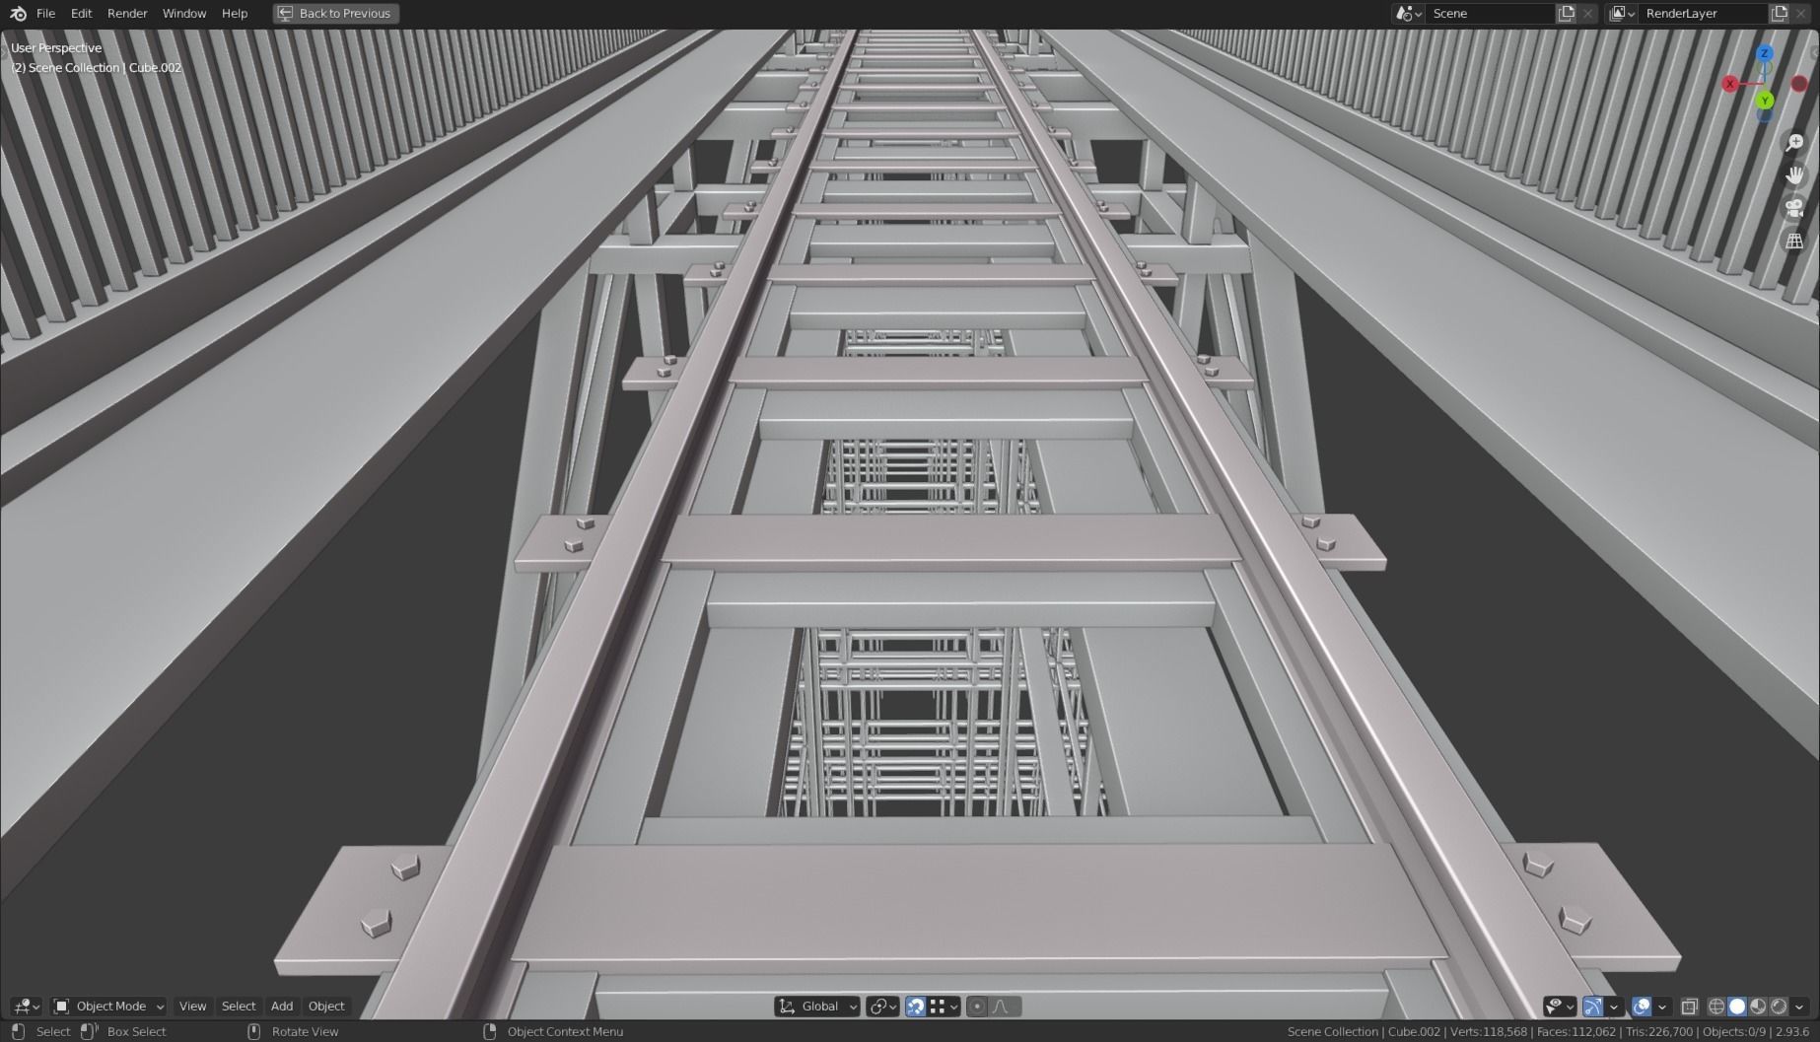The height and width of the screenshot is (1042, 1820).
Task: Click the Back to Previous button
Action: (335, 13)
